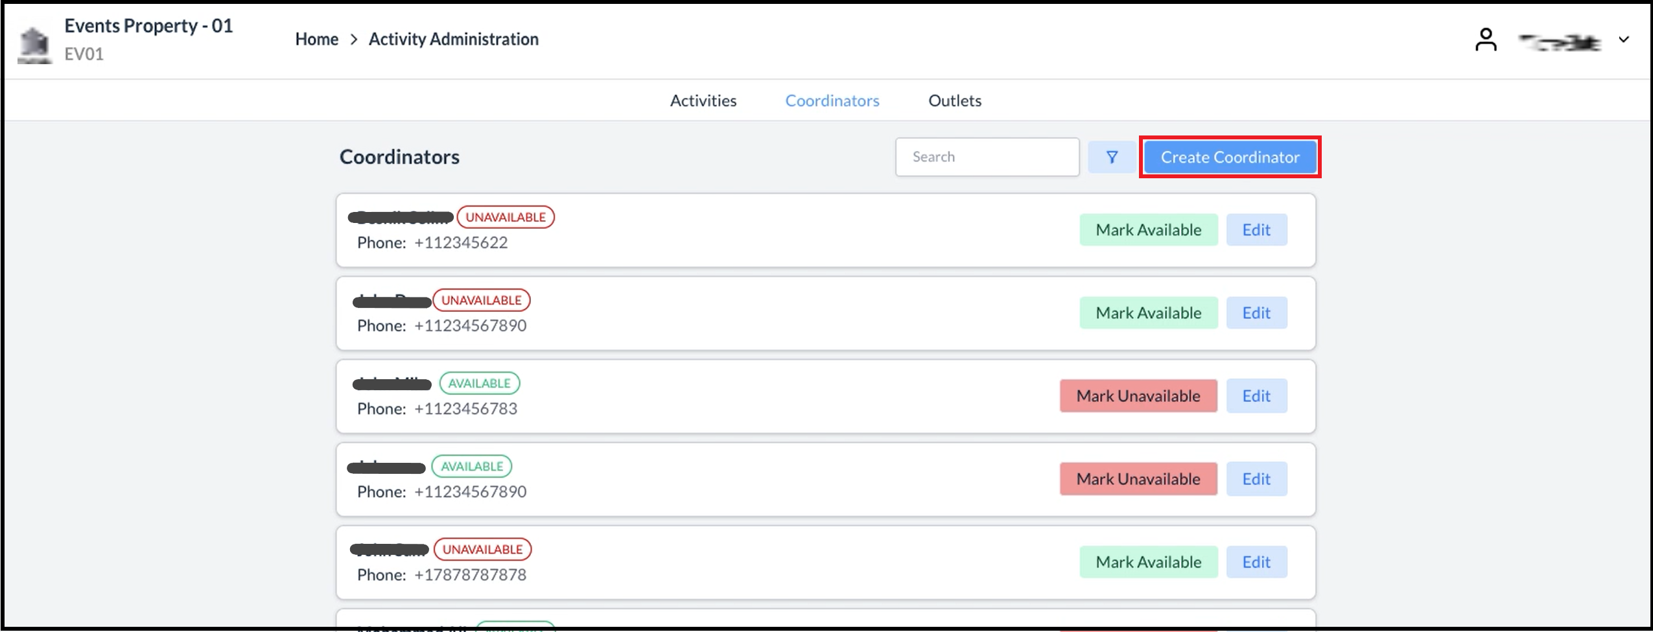Image resolution: width=1653 pixels, height=632 pixels.
Task: Mark available the coordinator with phone +17878787878
Action: coord(1147,561)
